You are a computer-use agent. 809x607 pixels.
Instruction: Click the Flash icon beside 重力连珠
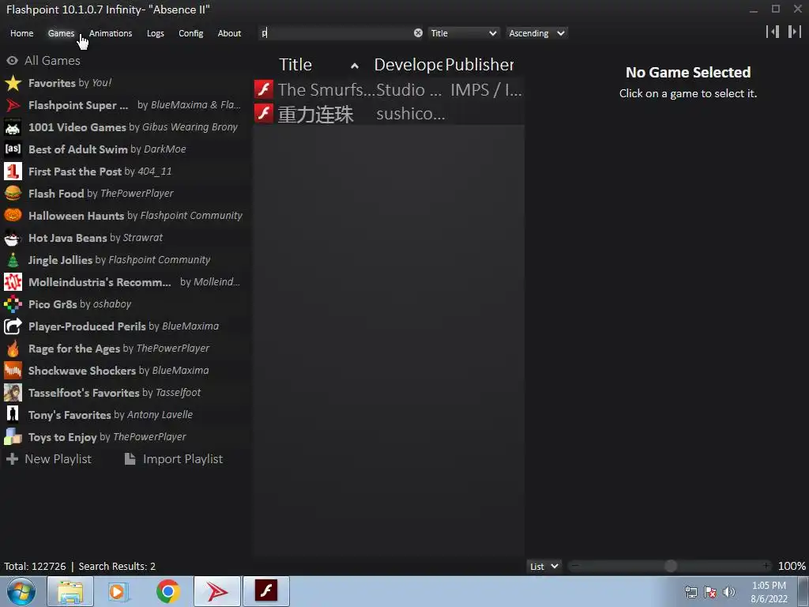click(264, 113)
